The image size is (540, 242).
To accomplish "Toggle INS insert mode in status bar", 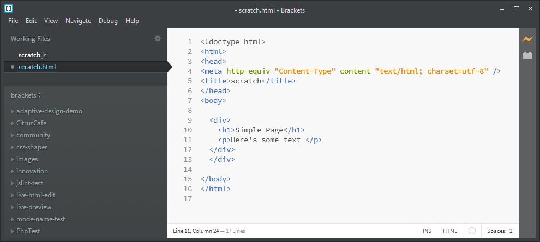I will (x=427, y=231).
